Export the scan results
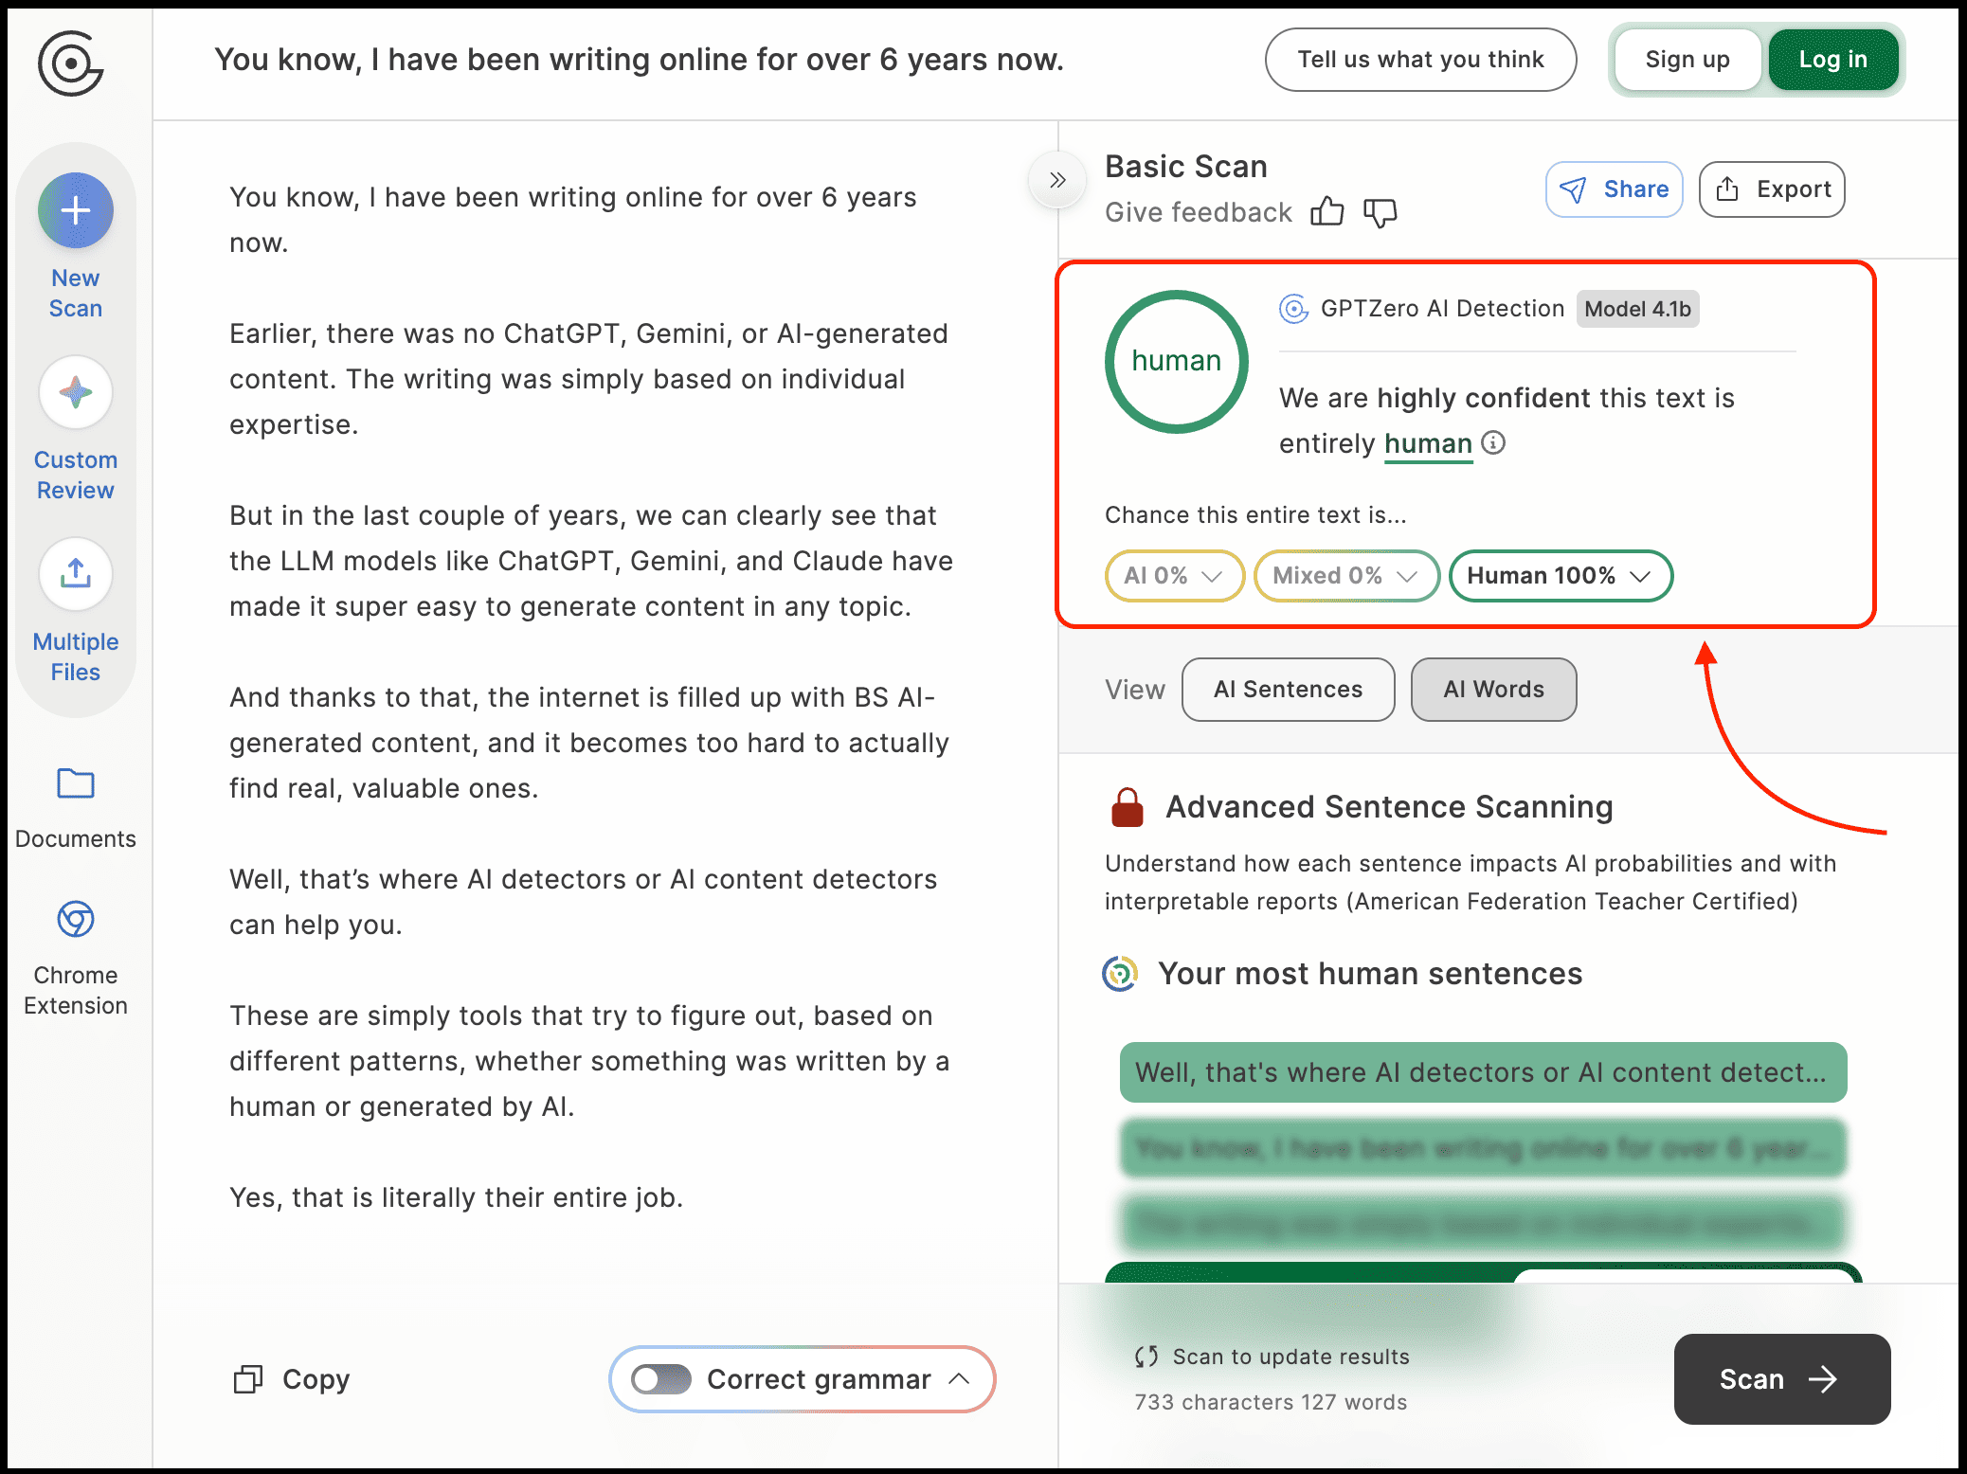 [x=1772, y=189]
